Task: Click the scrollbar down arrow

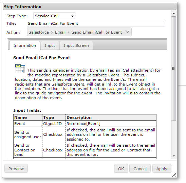Action: point(174,156)
